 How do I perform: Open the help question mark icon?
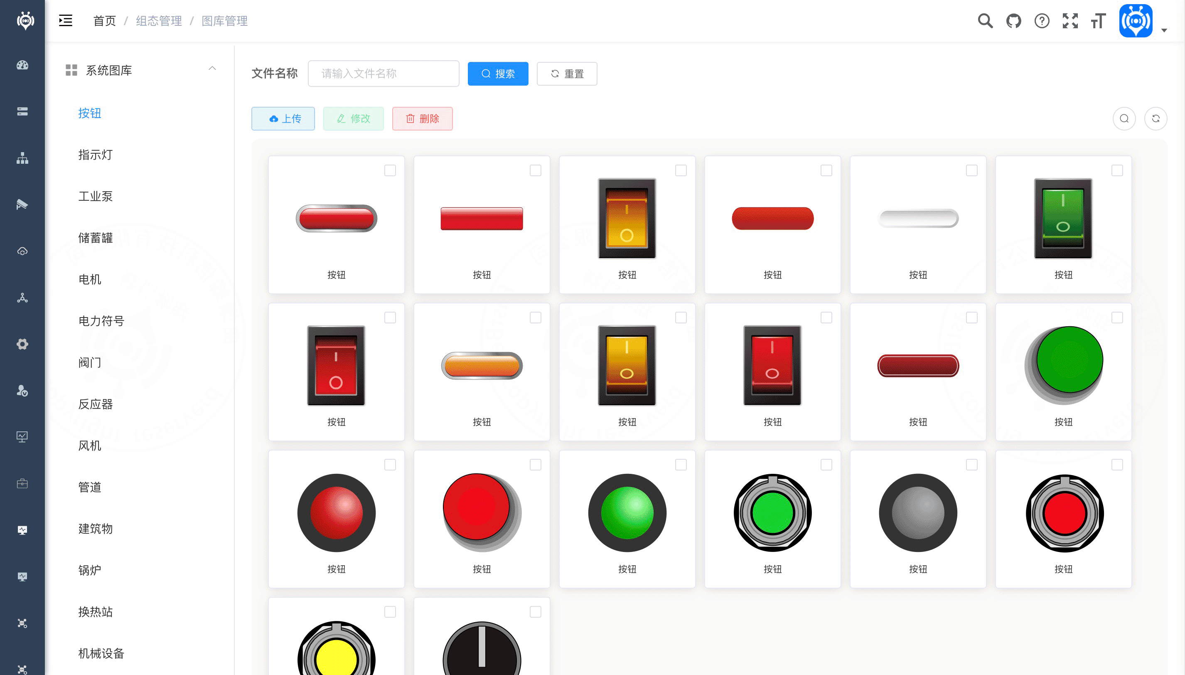tap(1042, 21)
